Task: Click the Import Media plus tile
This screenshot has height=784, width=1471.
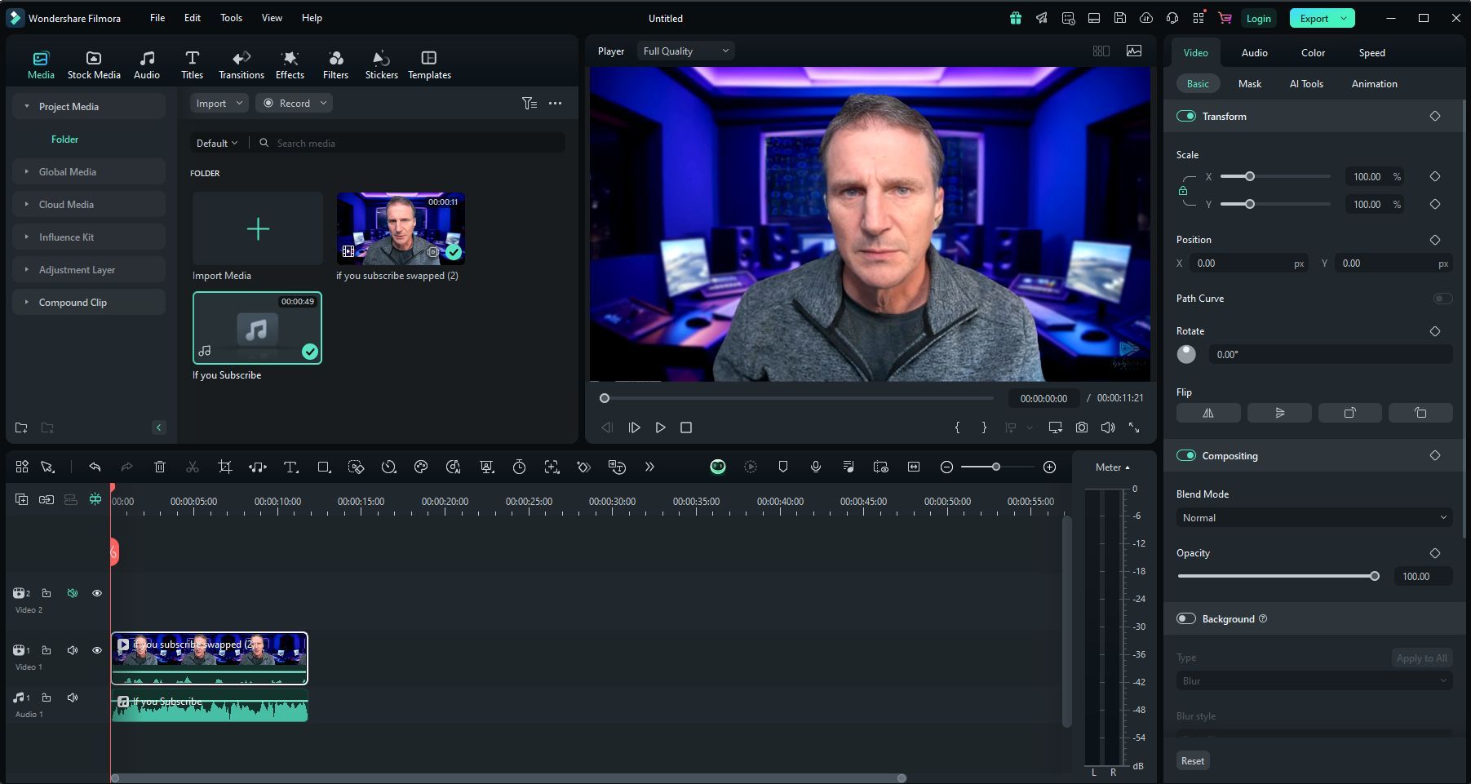Action: point(258,228)
